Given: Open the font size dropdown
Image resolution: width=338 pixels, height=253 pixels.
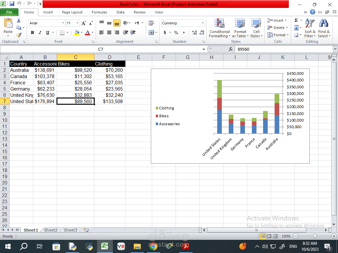Looking at the screenshot, I should tap(77, 23).
